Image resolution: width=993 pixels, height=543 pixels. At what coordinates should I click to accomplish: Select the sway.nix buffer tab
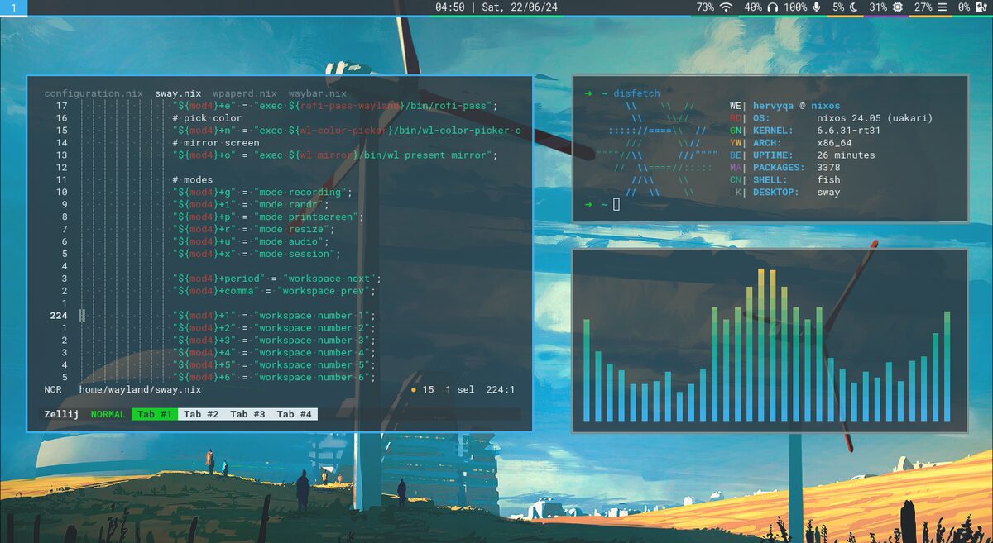[178, 93]
